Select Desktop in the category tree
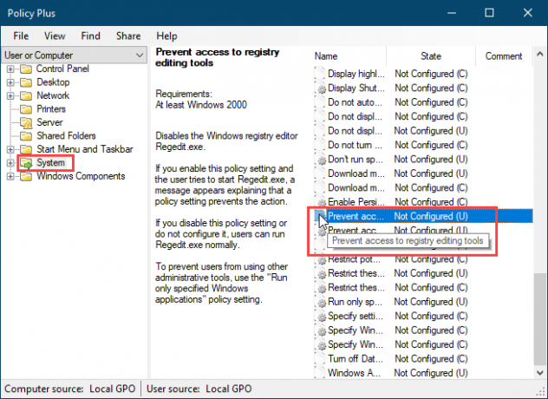 [x=53, y=82]
